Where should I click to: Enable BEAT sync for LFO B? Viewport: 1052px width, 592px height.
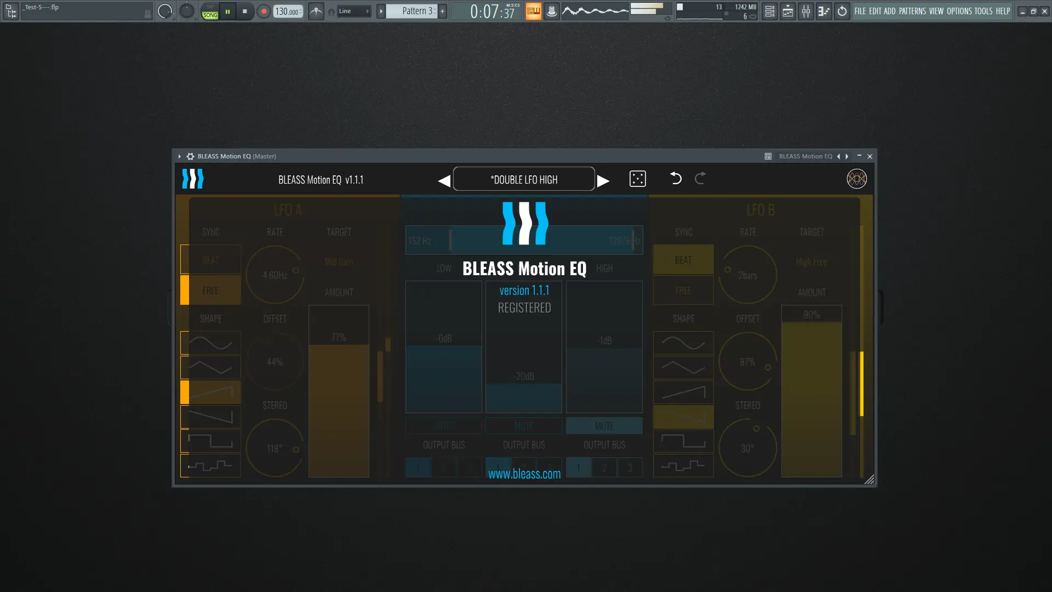pos(683,259)
